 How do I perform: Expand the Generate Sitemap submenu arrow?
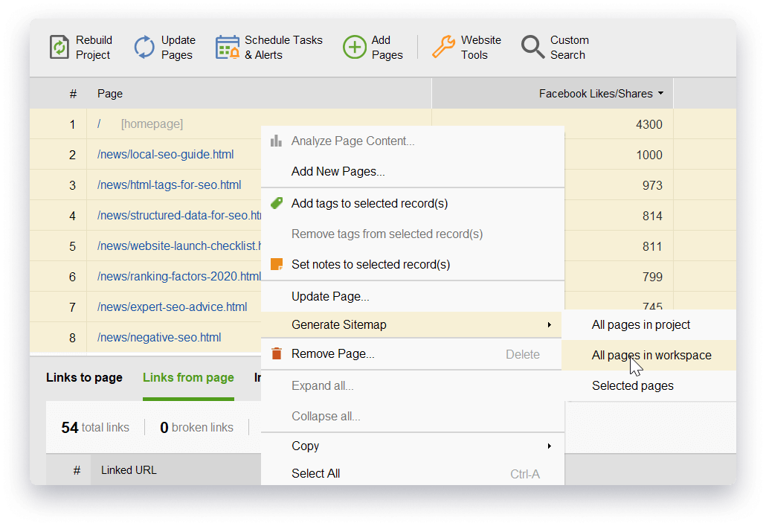(x=549, y=324)
